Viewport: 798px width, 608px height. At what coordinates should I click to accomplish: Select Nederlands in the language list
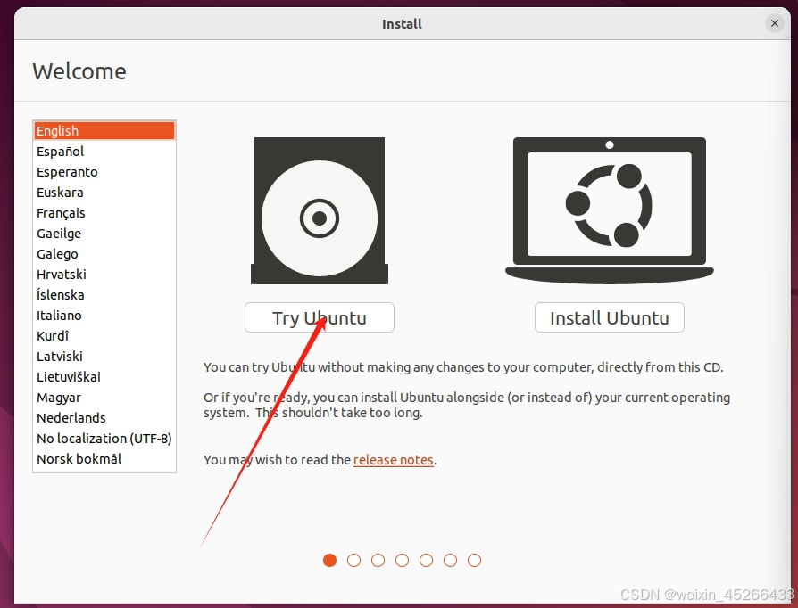[104, 418]
